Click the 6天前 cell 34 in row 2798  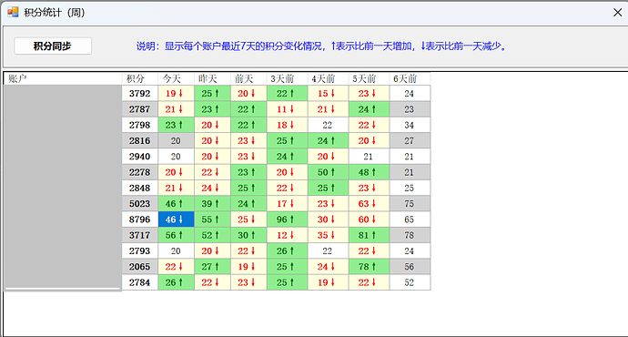pos(410,125)
